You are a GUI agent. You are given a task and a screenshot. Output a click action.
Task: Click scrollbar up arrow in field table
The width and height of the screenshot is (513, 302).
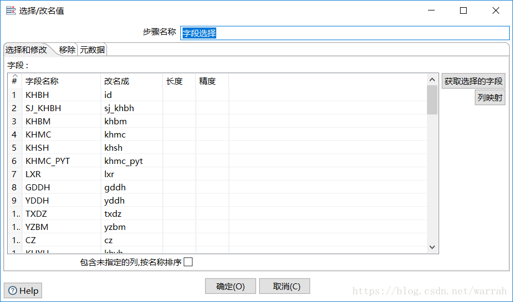pyautogui.click(x=432, y=80)
